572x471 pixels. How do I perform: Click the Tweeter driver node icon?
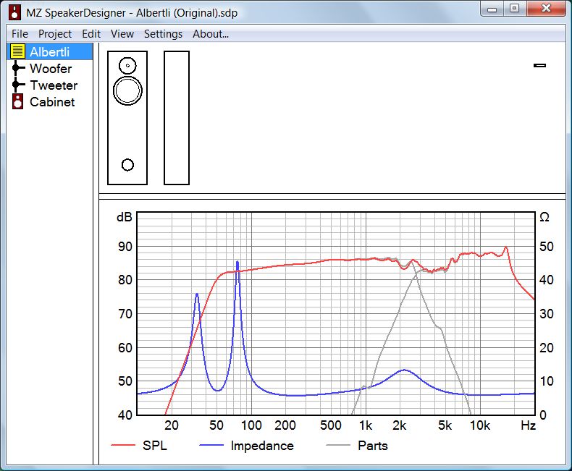pos(17,85)
